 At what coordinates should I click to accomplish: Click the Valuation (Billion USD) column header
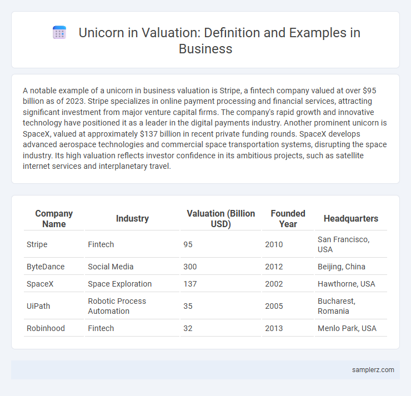click(x=220, y=219)
